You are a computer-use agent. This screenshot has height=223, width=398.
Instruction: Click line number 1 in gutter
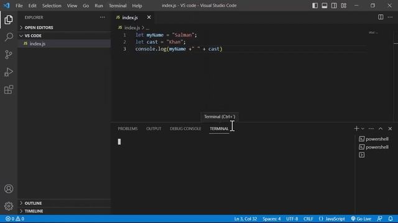(124, 35)
